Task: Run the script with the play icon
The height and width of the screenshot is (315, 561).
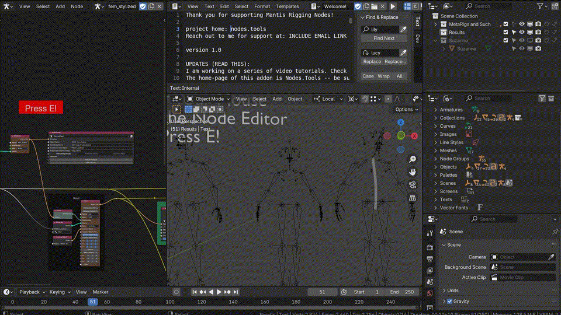Action: point(393,6)
